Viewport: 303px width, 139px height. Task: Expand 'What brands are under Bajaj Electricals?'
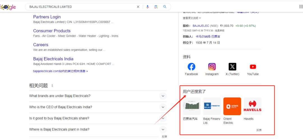pos(98,96)
